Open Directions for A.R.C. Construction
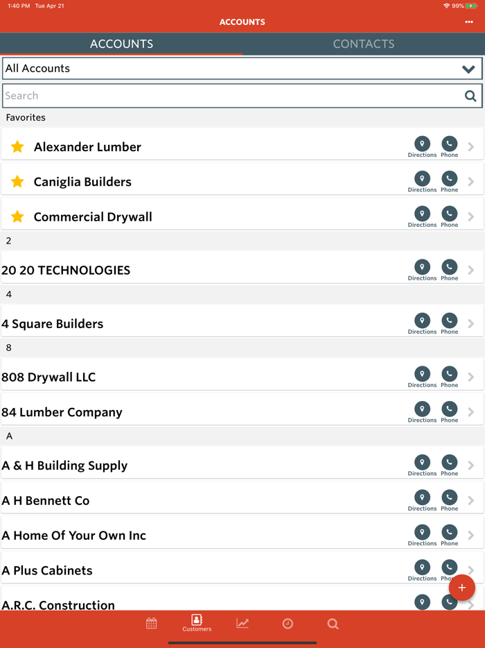 422,602
